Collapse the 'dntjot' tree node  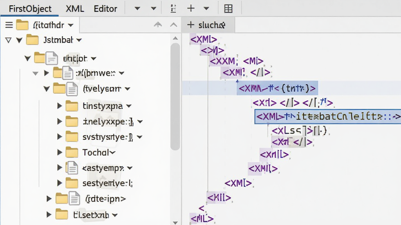coord(28,59)
